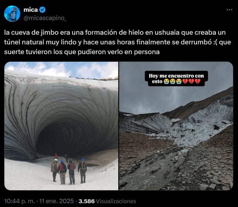Click the tweet text about cueva de jimbo

117,42
